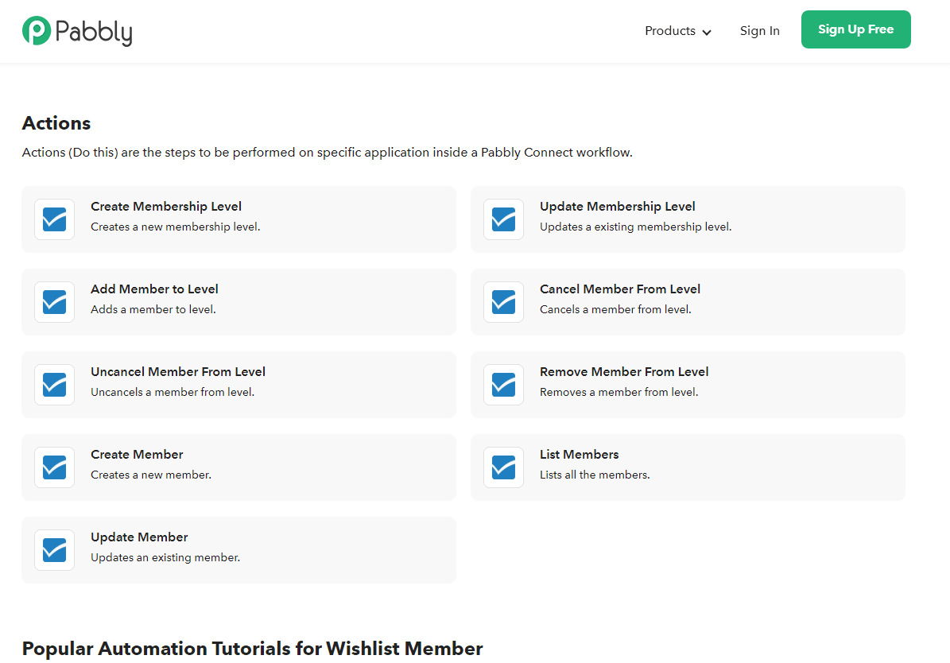This screenshot has height=663, width=950.
Task: Click 'Removes a member from level.' description
Action: click(619, 392)
